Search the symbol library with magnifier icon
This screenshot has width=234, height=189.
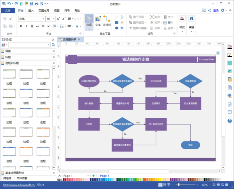[53, 45]
